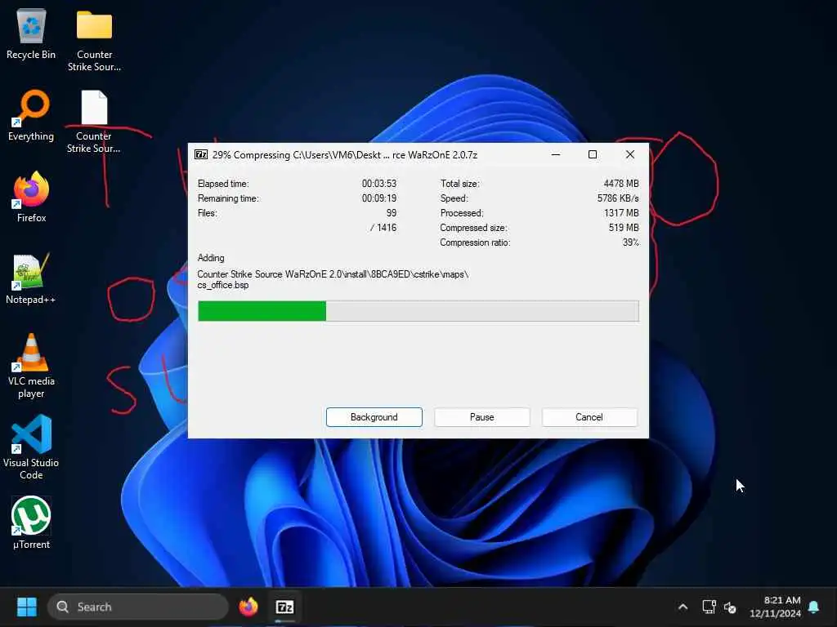The height and width of the screenshot is (627, 837).
Task: Select the Counter Strike Source folder icon
Action: click(94, 41)
